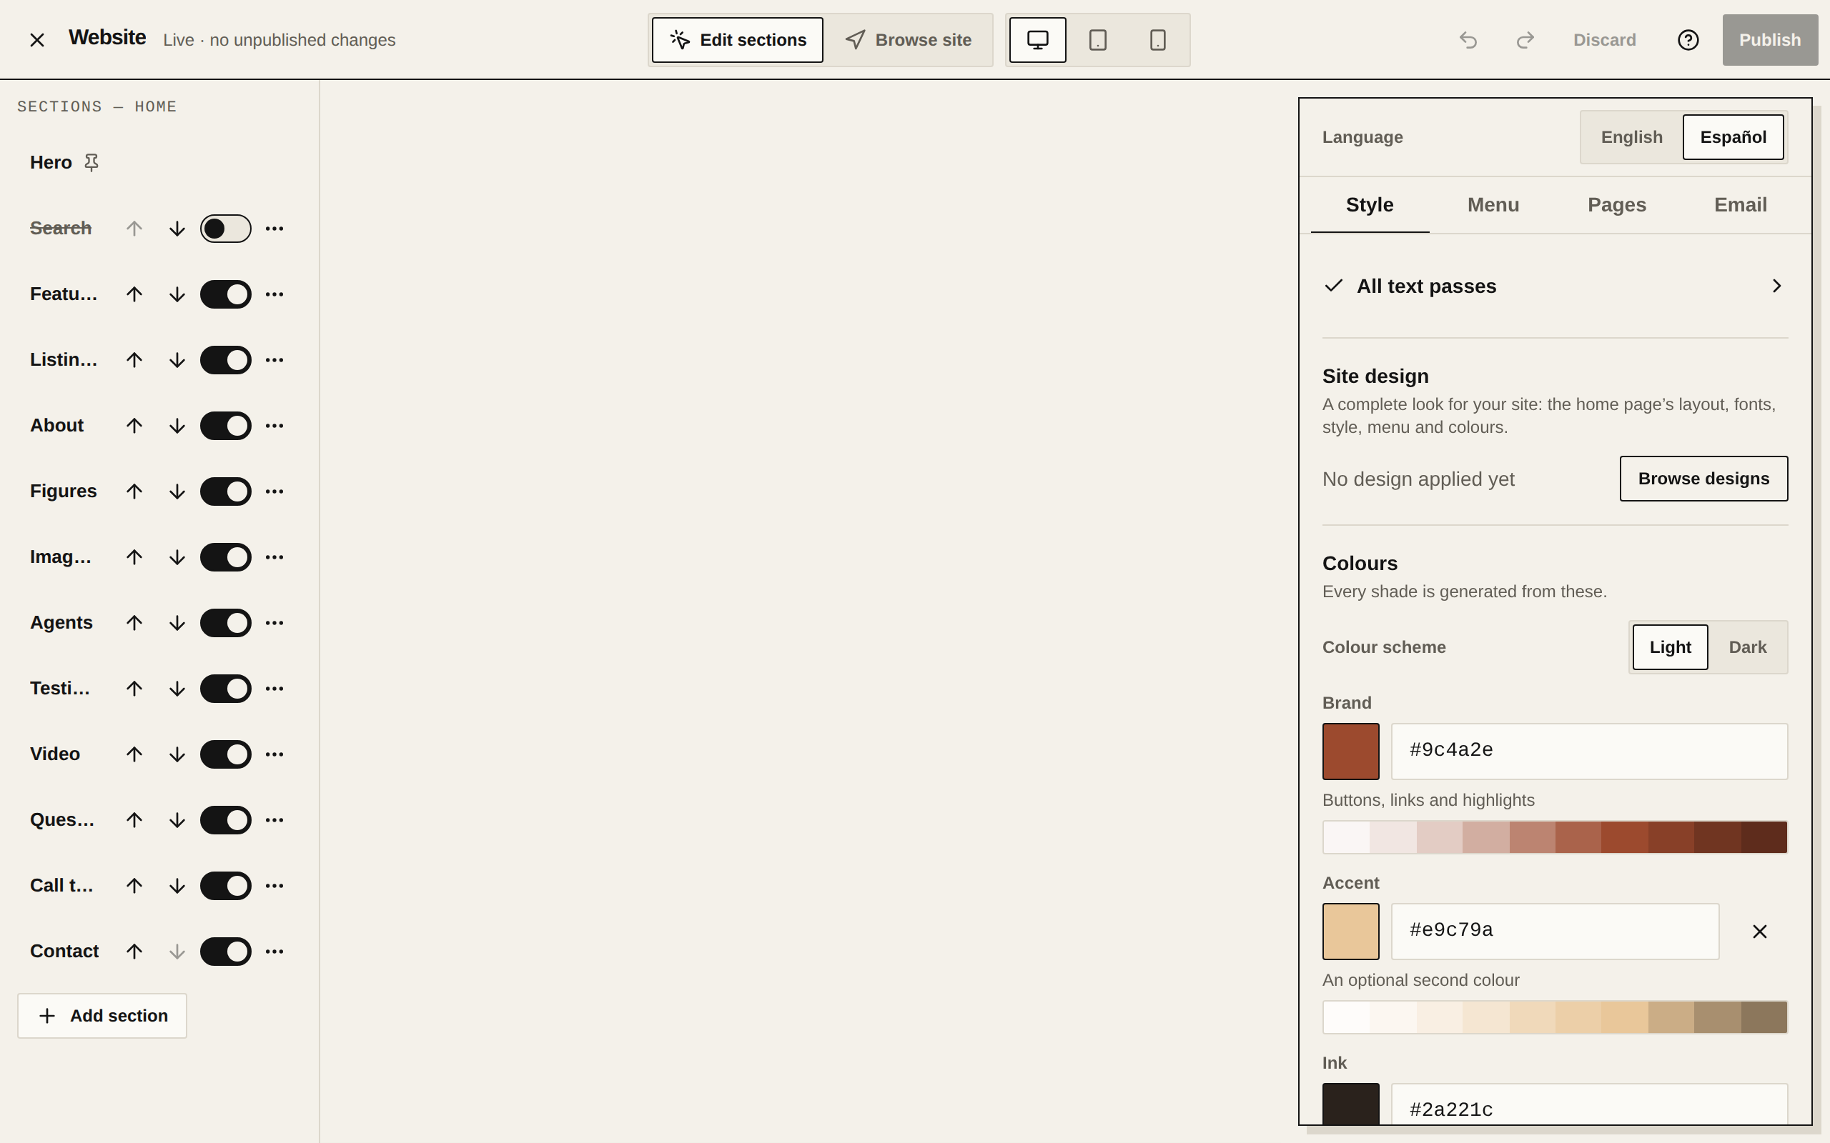Move the Imag… section up
The image size is (1830, 1143).
[x=134, y=557]
